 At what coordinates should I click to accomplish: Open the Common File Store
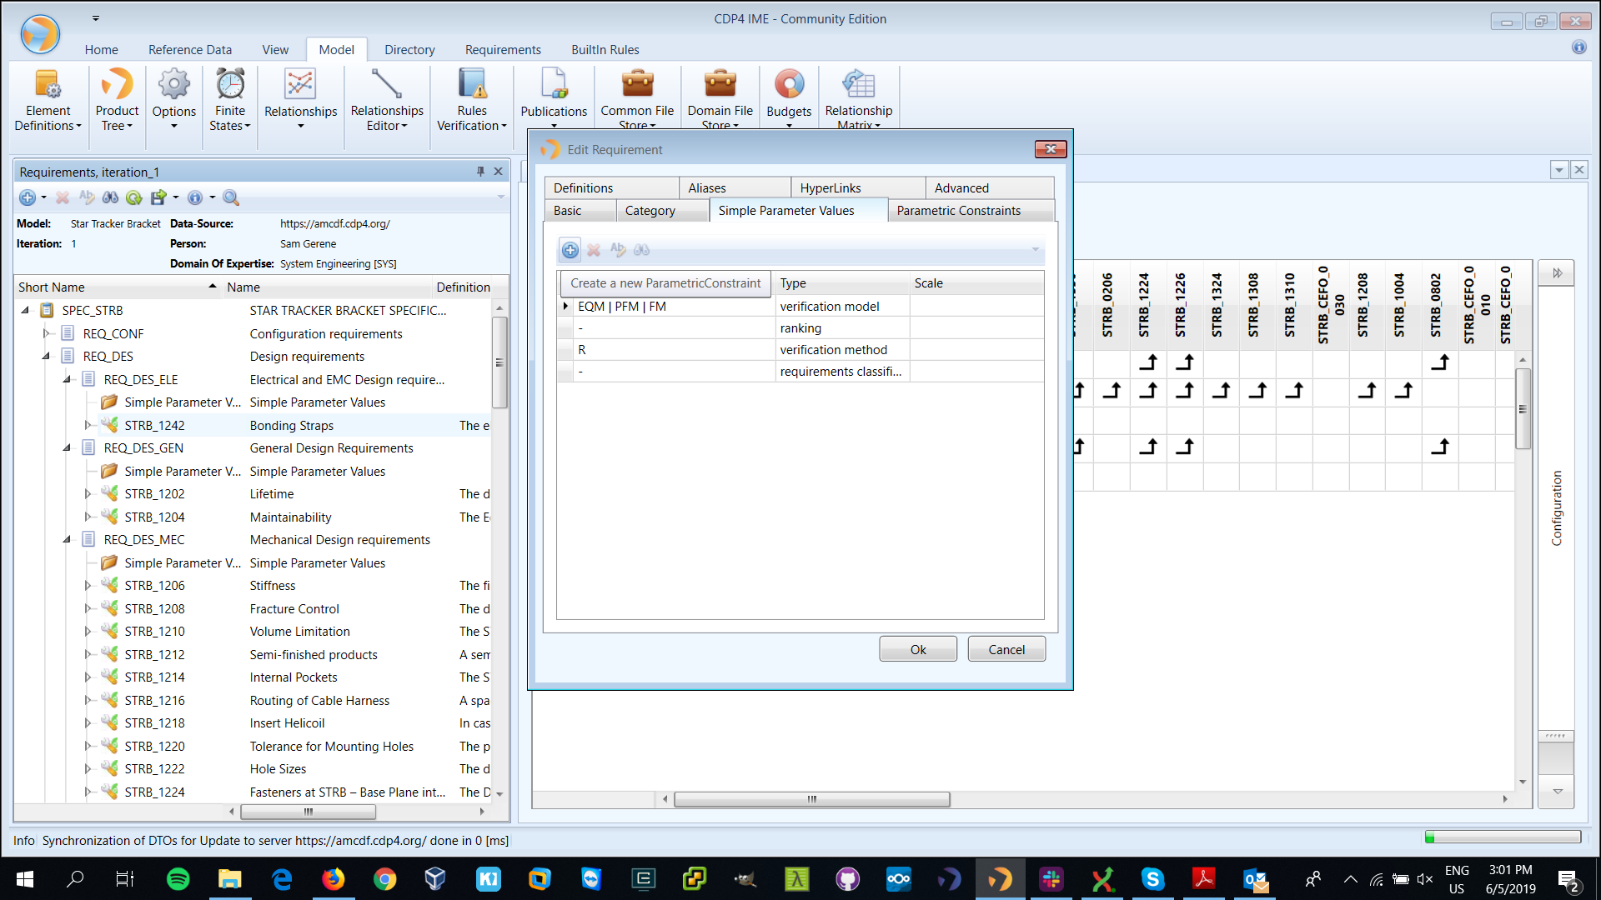636,97
